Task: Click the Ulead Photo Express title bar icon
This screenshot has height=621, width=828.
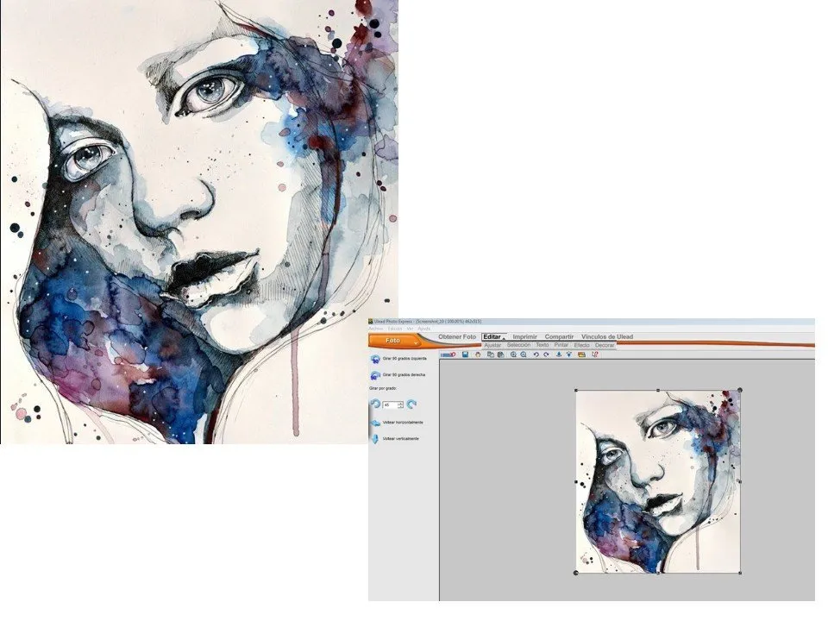Action: pyautogui.click(x=371, y=322)
